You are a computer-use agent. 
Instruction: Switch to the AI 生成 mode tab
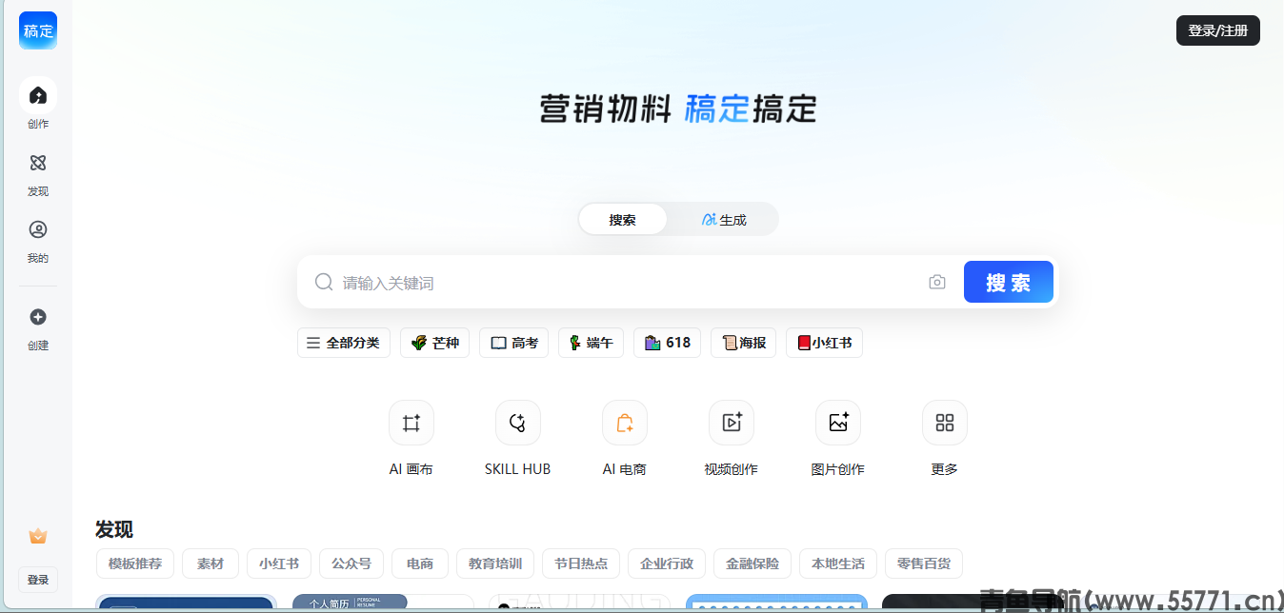(724, 219)
